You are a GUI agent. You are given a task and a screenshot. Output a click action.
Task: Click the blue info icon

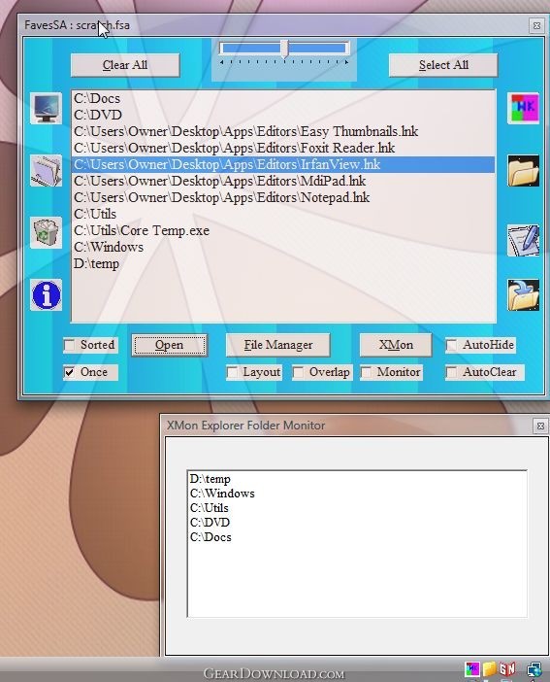46,295
